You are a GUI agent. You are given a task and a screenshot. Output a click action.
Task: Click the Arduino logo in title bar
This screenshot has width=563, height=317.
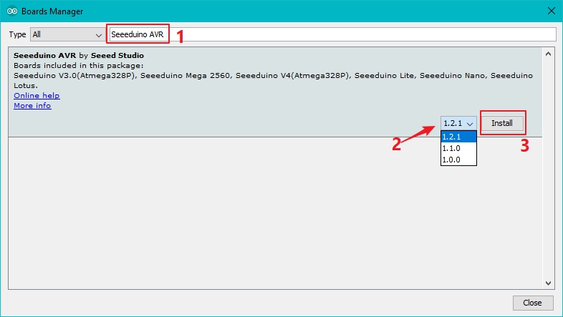pos(12,11)
